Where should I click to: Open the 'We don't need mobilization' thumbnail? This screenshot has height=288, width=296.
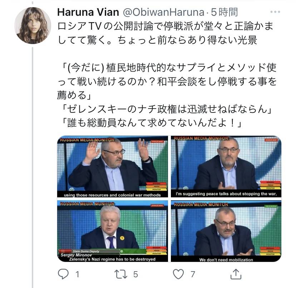pos(226,231)
